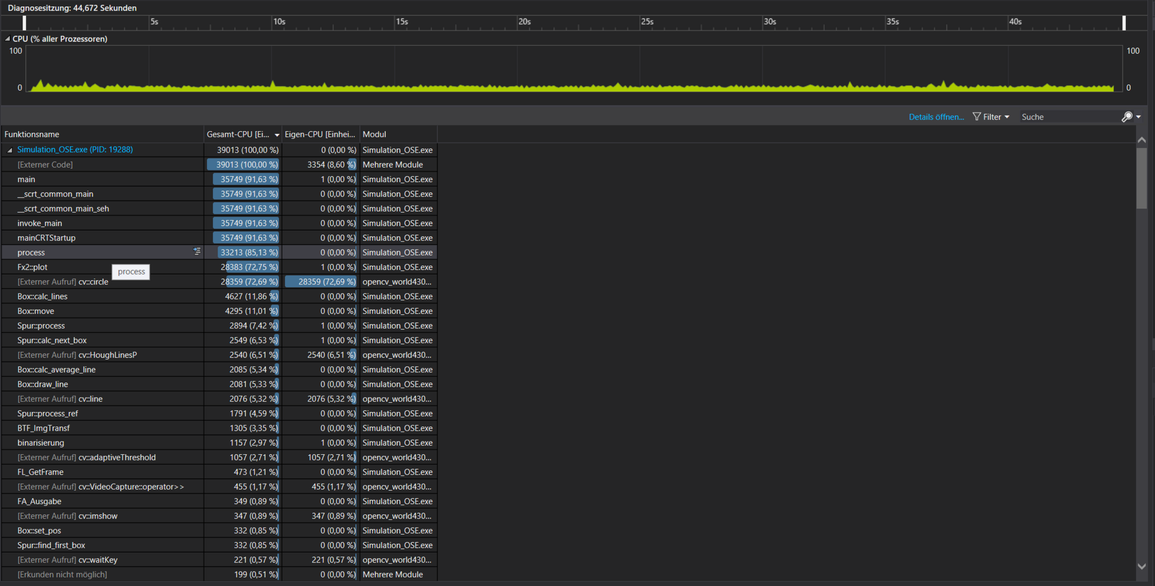The width and height of the screenshot is (1155, 586).
Task: Click the scroll-down arrow of function list
Action: click(1141, 566)
